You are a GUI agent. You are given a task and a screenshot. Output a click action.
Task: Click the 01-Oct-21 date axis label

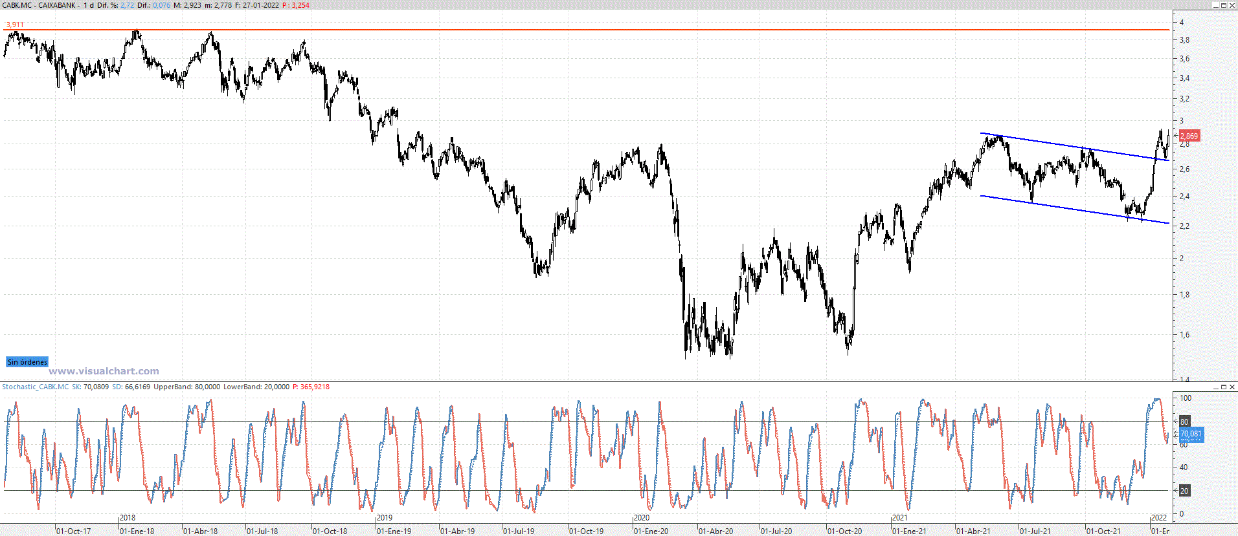pos(1104,531)
